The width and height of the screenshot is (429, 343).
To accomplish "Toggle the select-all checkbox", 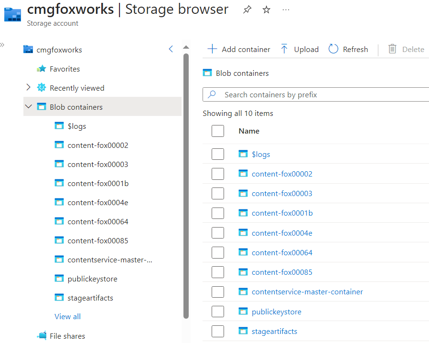I will [218, 131].
